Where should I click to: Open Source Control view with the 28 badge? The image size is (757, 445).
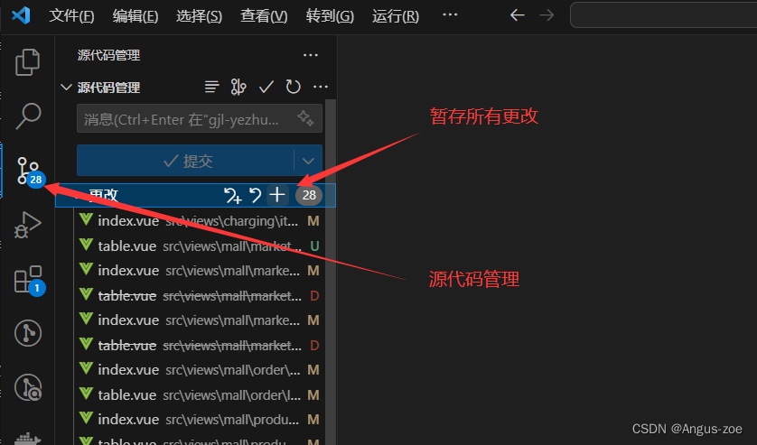[30, 171]
